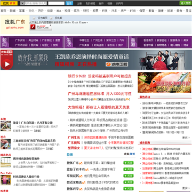
Task: Open headline 大饱眼福 夏天美景
Action: pyautogui.click(x=99, y=107)
